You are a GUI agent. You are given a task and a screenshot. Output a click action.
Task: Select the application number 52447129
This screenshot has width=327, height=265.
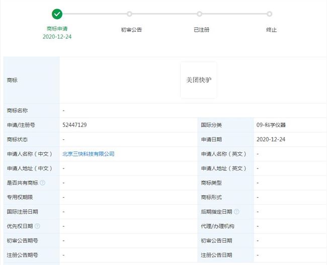click(x=74, y=125)
